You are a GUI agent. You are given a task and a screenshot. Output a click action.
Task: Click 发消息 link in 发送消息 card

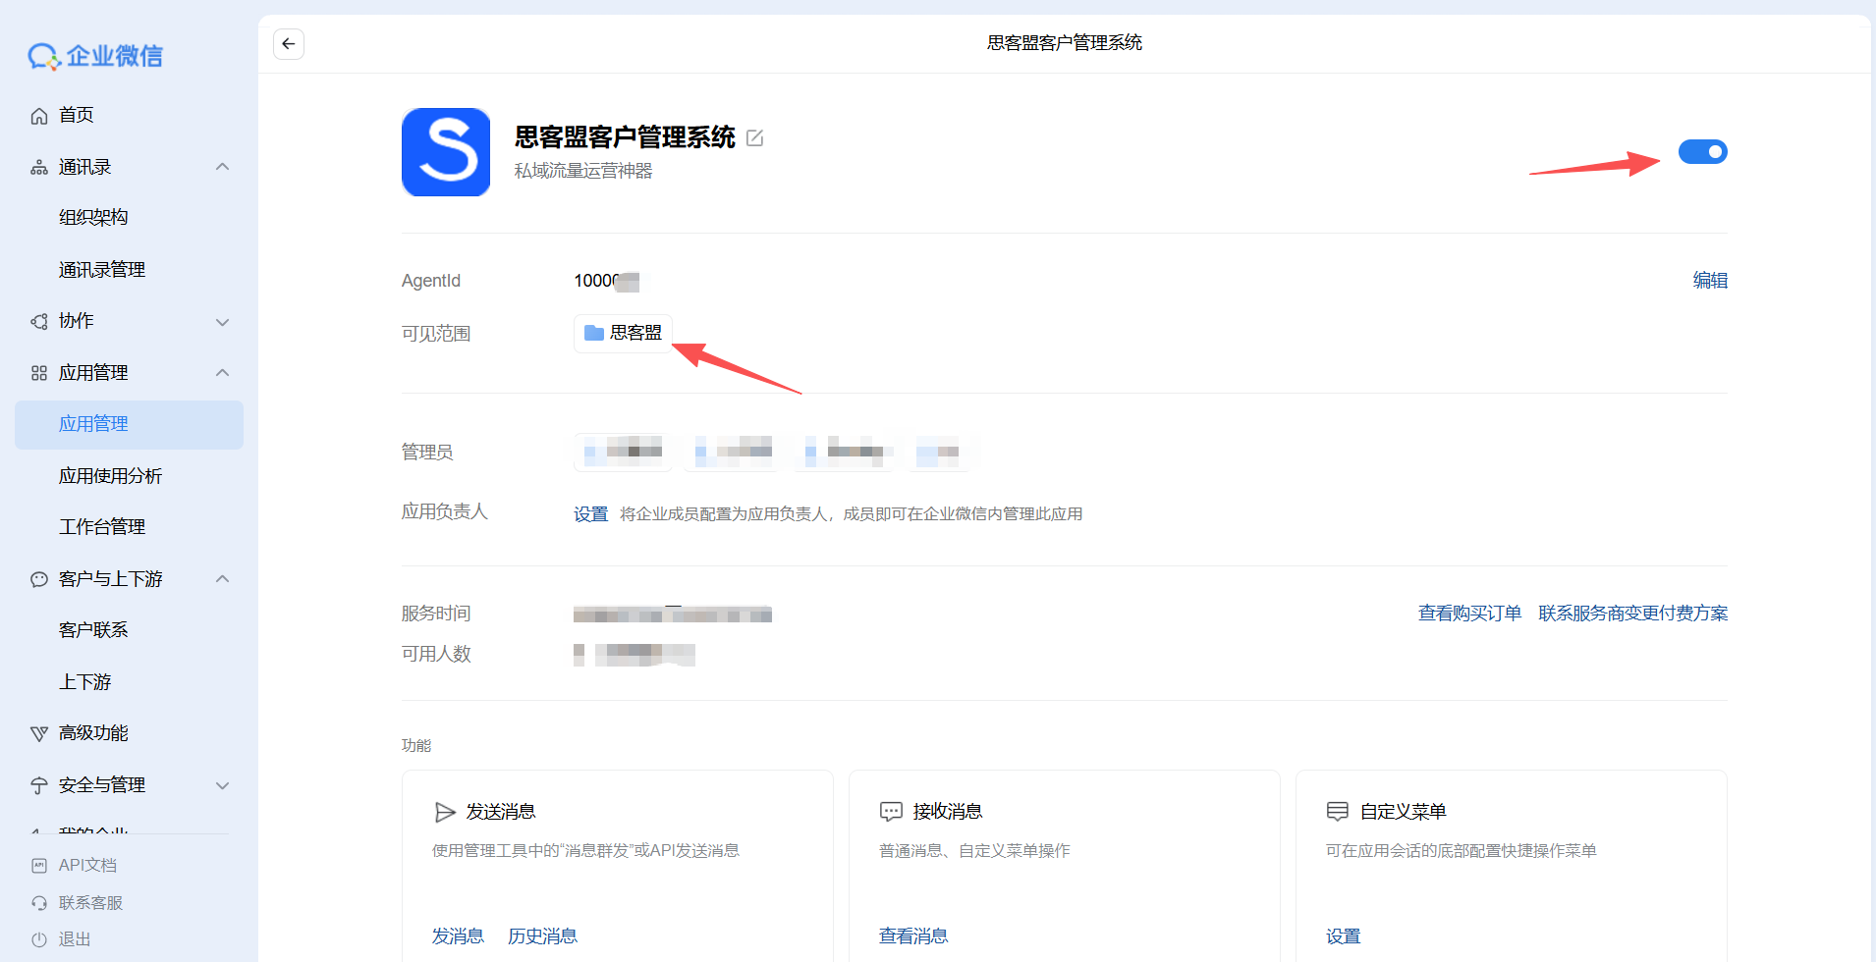458,936
